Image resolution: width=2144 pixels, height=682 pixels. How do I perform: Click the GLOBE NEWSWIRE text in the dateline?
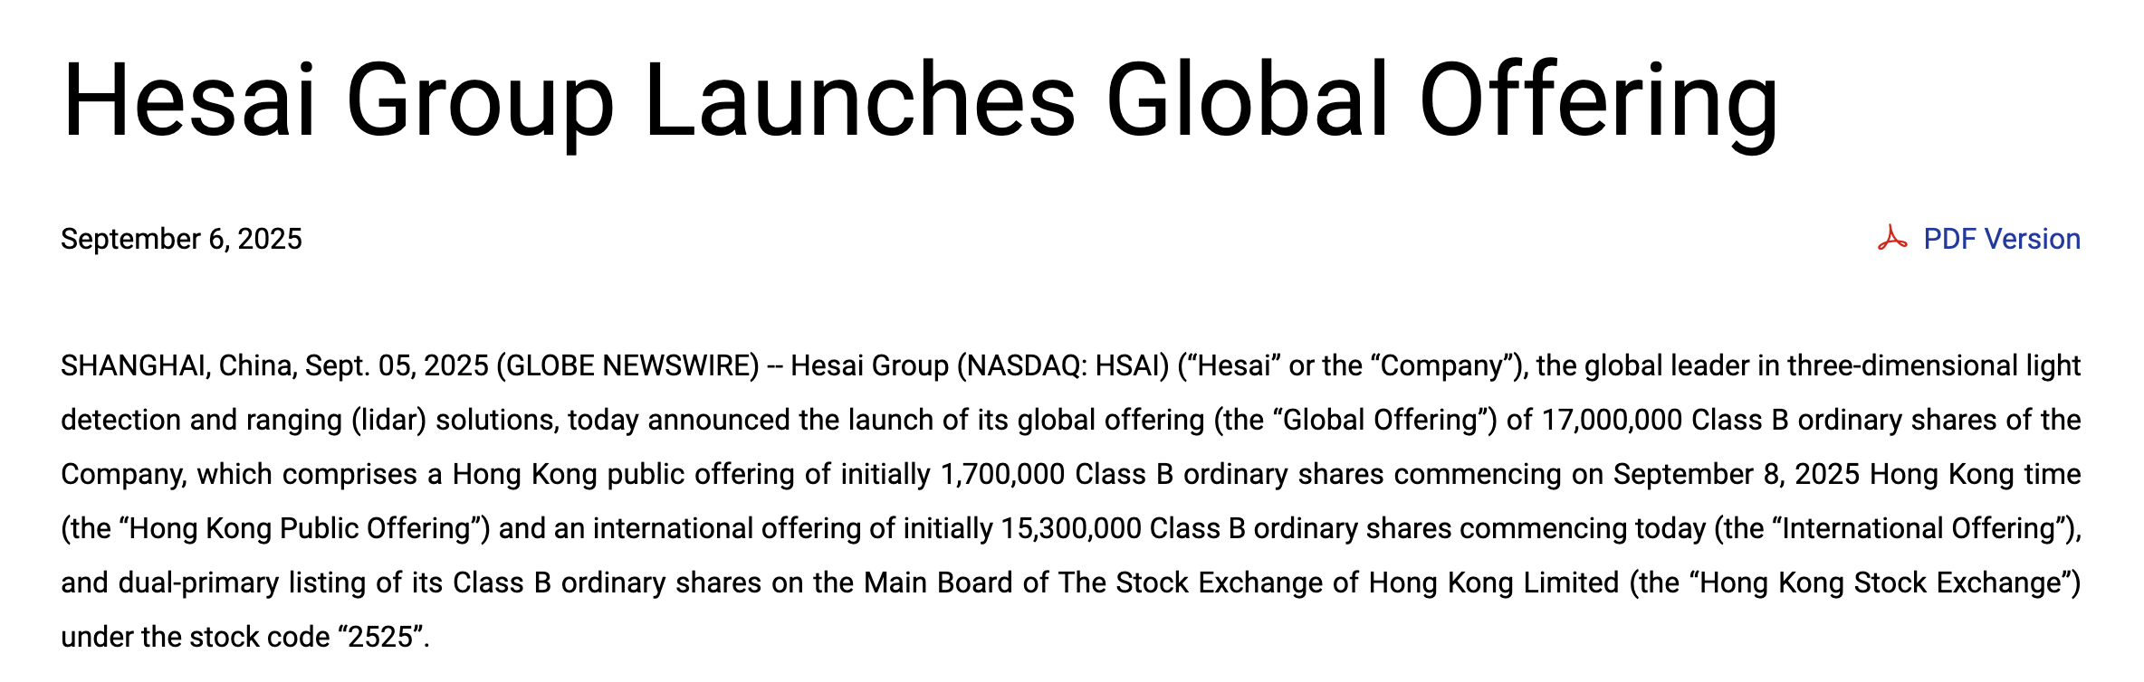coord(632,365)
